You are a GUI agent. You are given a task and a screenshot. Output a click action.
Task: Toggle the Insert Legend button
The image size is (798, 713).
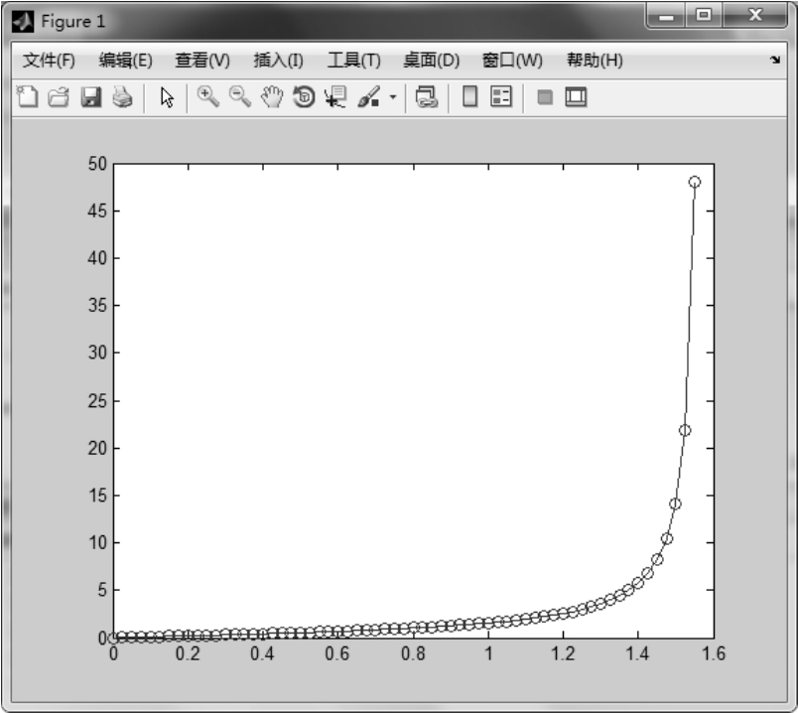point(502,97)
